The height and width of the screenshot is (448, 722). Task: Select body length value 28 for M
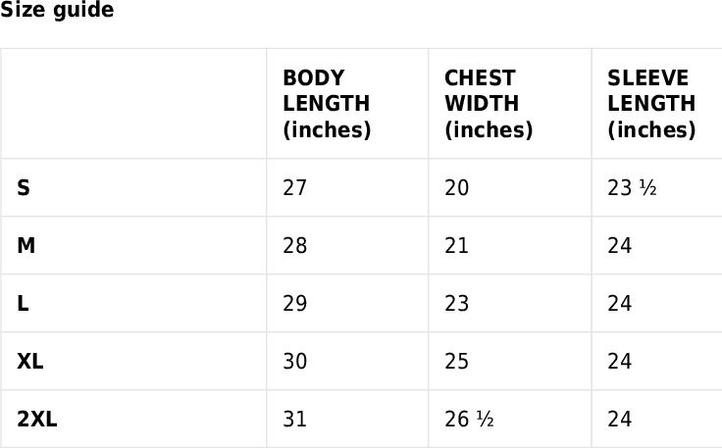click(x=294, y=245)
